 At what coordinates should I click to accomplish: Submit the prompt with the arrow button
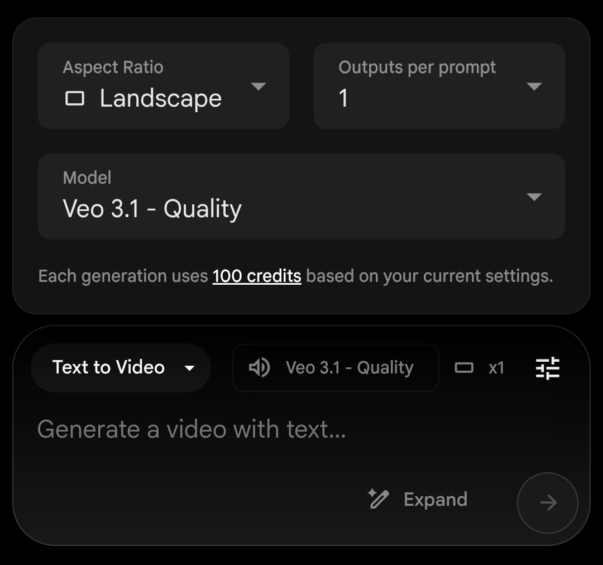pos(548,503)
